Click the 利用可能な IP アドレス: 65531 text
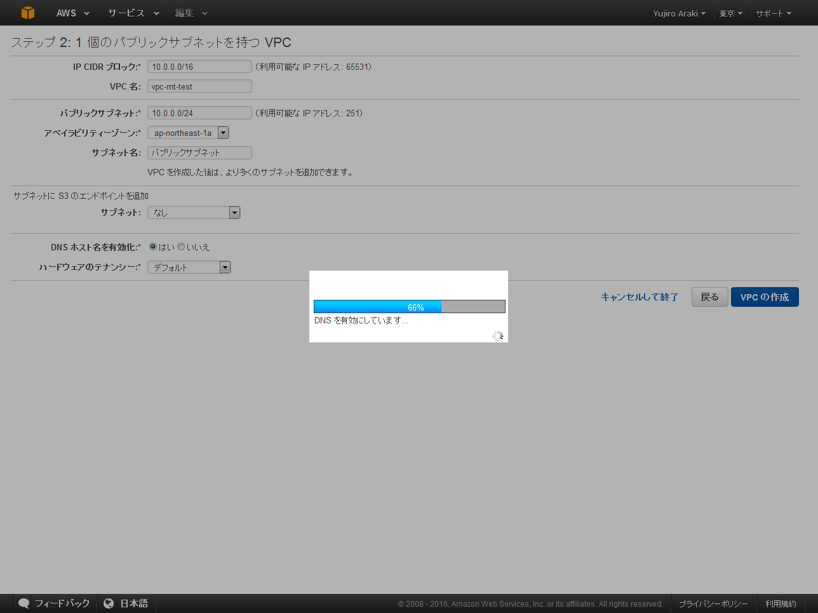 point(313,67)
